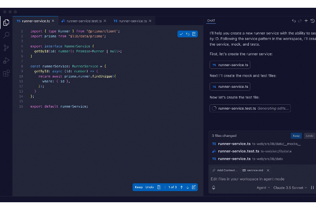Click Undo in the files changed panel
This screenshot has width=316, height=210.
pyautogui.click(x=309, y=136)
